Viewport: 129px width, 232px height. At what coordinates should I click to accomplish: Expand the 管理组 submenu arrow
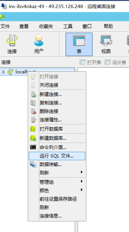(81, 181)
